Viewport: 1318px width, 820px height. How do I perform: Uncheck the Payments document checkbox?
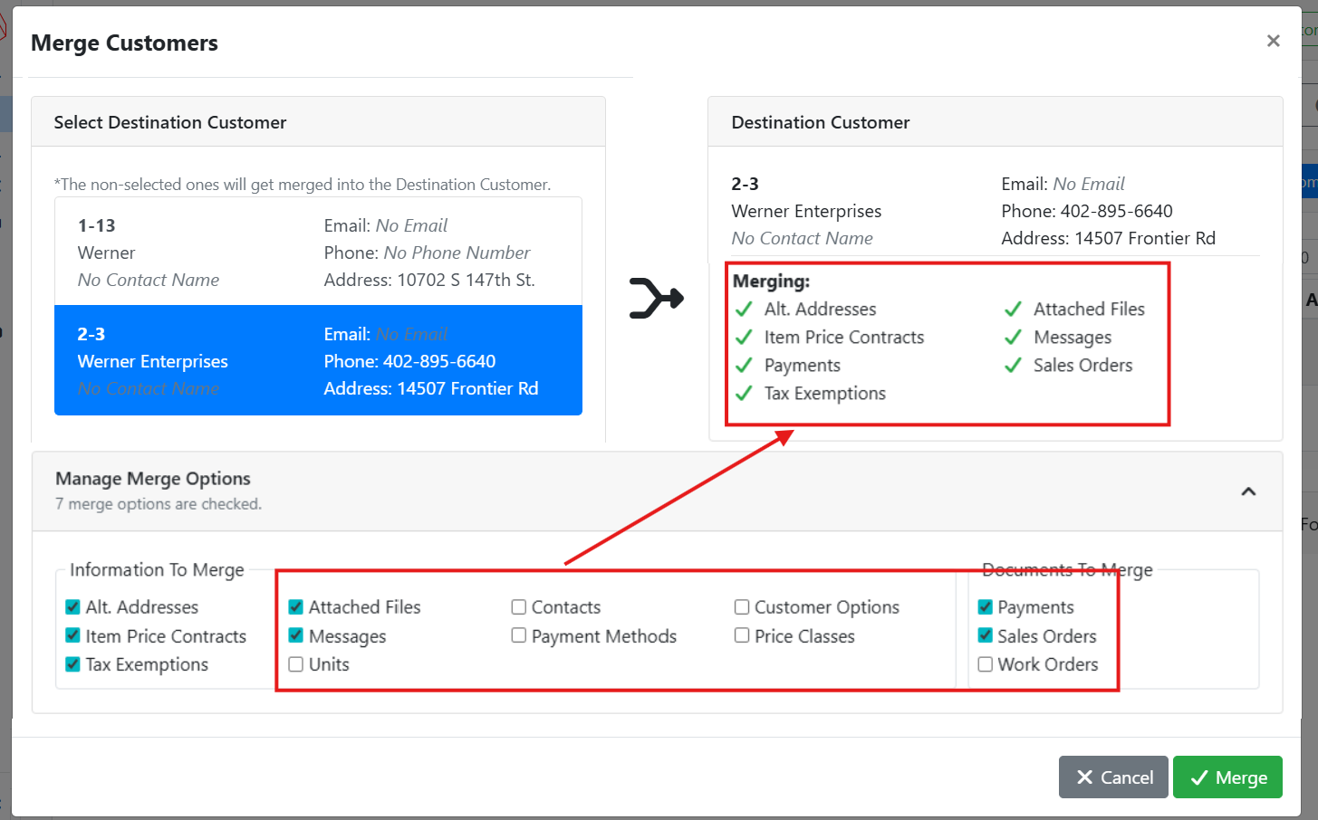(x=986, y=607)
